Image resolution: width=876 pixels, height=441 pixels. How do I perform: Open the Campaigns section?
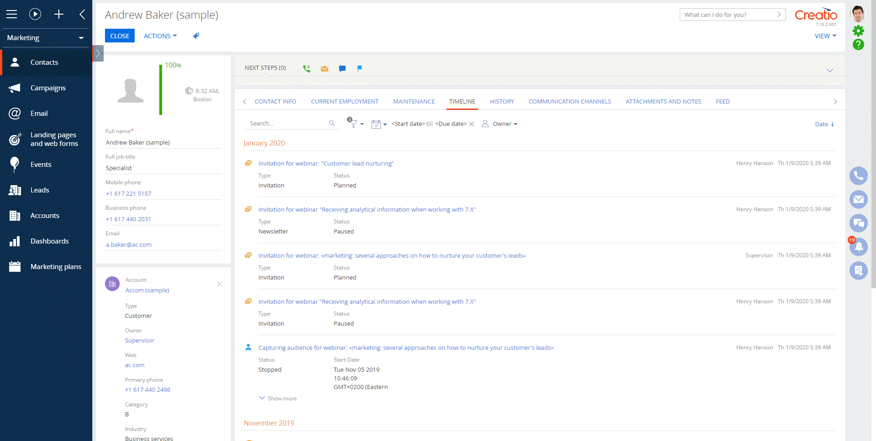tap(46, 88)
